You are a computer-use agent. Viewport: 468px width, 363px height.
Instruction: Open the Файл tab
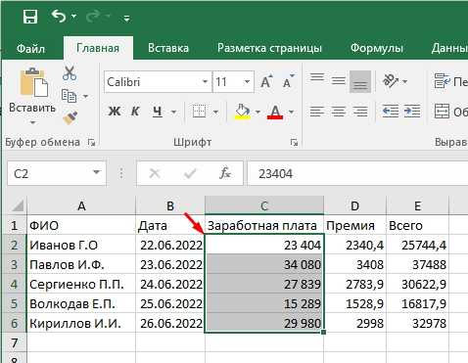coord(30,48)
